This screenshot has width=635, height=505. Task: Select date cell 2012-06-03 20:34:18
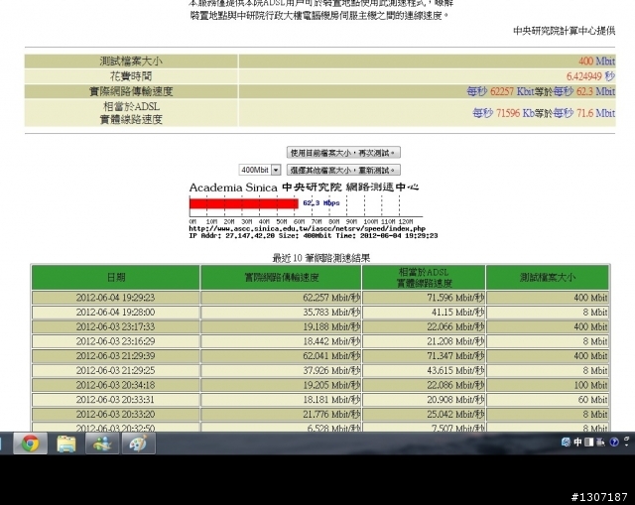pos(116,385)
